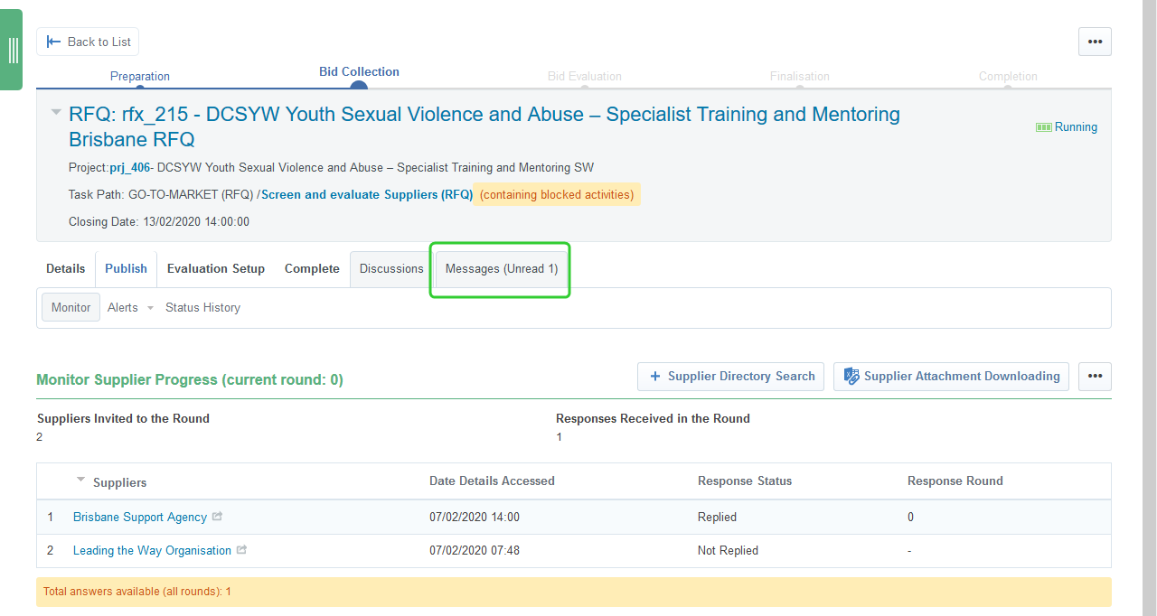Click the green sidebar handle icon
Image resolution: width=1157 pixels, height=616 pixels.
[x=13, y=50]
